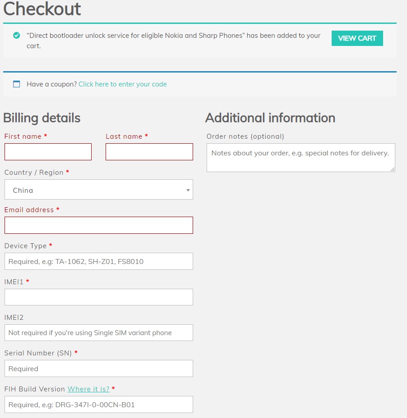Focus the First name input field
407x418 pixels.
pyautogui.click(x=48, y=152)
